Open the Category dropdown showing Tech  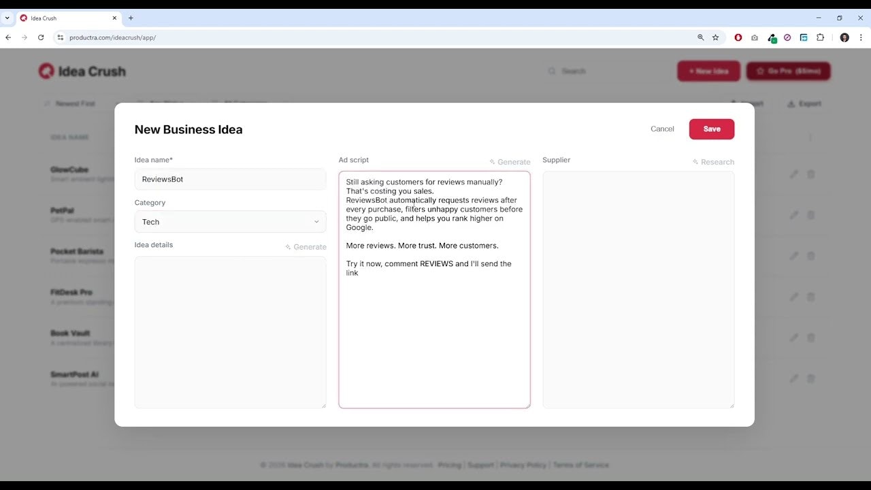tap(230, 222)
